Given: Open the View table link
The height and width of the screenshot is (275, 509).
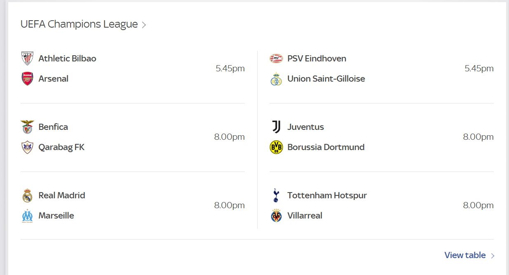Looking at the screenshot, I should pyautogui.click(x=465, y=255).
